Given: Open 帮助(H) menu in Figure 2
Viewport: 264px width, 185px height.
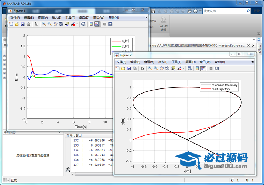Looking at the screenshot, I should [x=220, y=62].
